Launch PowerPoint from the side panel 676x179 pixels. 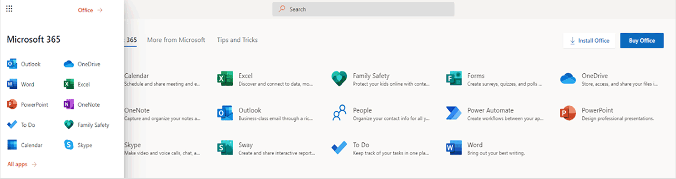click(28, 105)
